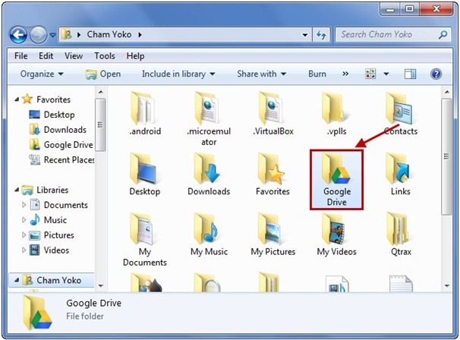Expand the Pictures library
Screen dimensions: 460x340
click(x=24, y=235)
